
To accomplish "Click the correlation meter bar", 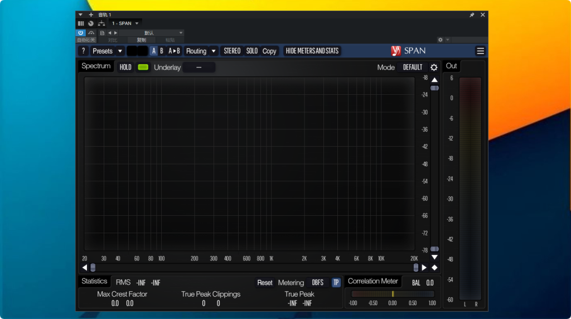I will [393, 294].
